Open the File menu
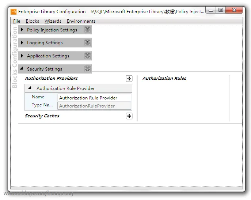The image size is (251, 200). 17,21
